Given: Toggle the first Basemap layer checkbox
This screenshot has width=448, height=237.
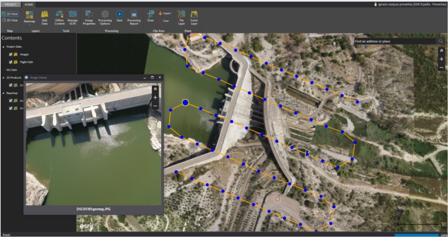Looking at the screenshot, I should click(x=11, y=100).
